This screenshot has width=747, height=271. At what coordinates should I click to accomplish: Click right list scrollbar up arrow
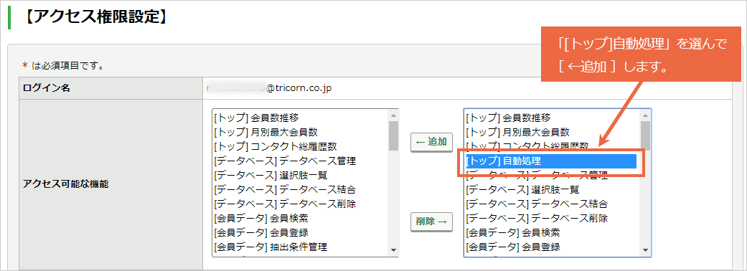coord(645,115)
